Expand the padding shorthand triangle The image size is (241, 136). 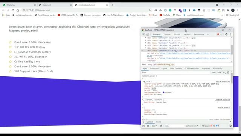coord(153,112)
